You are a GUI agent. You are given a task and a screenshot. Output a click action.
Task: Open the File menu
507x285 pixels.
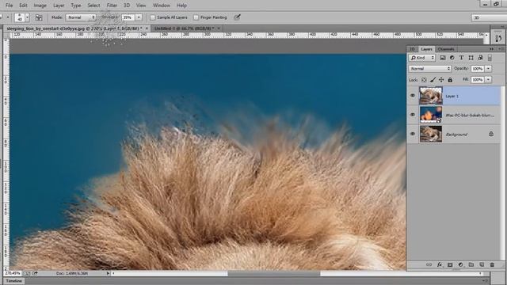tap(9, 6)
